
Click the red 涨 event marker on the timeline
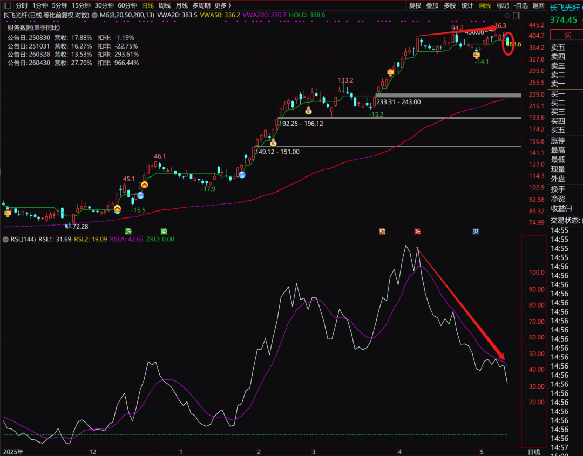[x=417, y=231]
